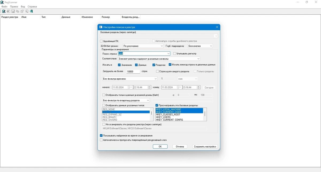Toggle the Учитывать регистр checkbox

(x=175, y=54)
